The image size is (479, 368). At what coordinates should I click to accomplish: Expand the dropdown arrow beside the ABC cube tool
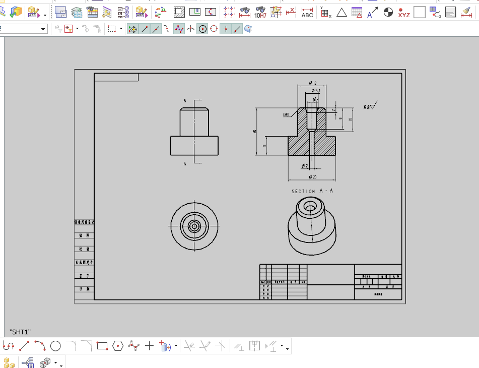45,15
